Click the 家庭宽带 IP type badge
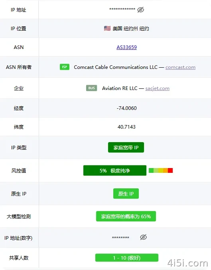Image resolution: width=211 pixels, height=270 pixels. tap(126, 147)
